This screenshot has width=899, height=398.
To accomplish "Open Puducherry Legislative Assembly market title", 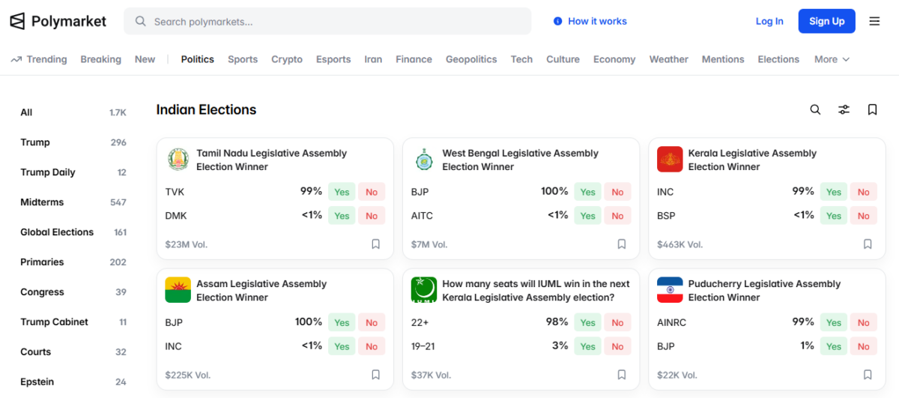I will 764,290.
